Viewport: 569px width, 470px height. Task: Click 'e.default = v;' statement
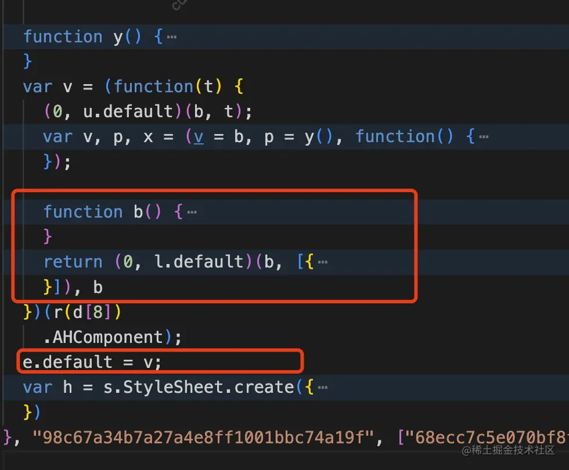click(92, 362)
